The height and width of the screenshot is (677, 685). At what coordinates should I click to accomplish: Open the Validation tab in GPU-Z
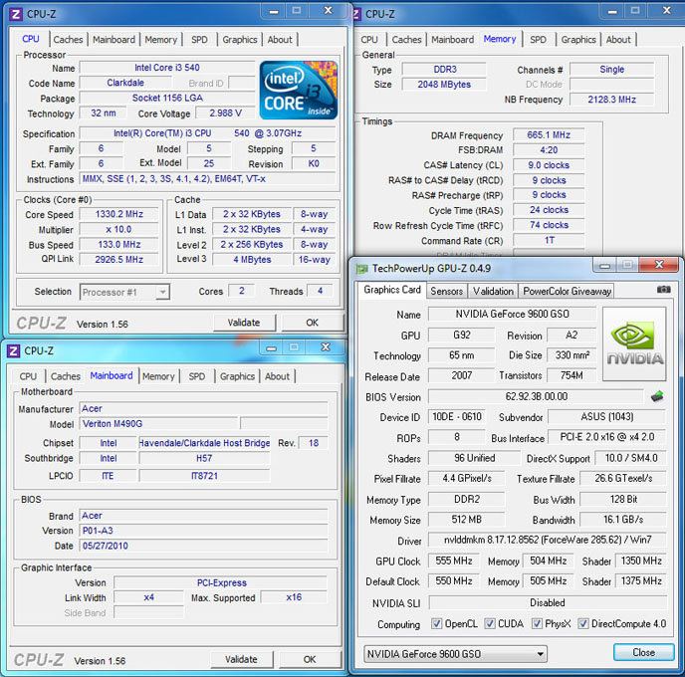(x=493, y=291)
